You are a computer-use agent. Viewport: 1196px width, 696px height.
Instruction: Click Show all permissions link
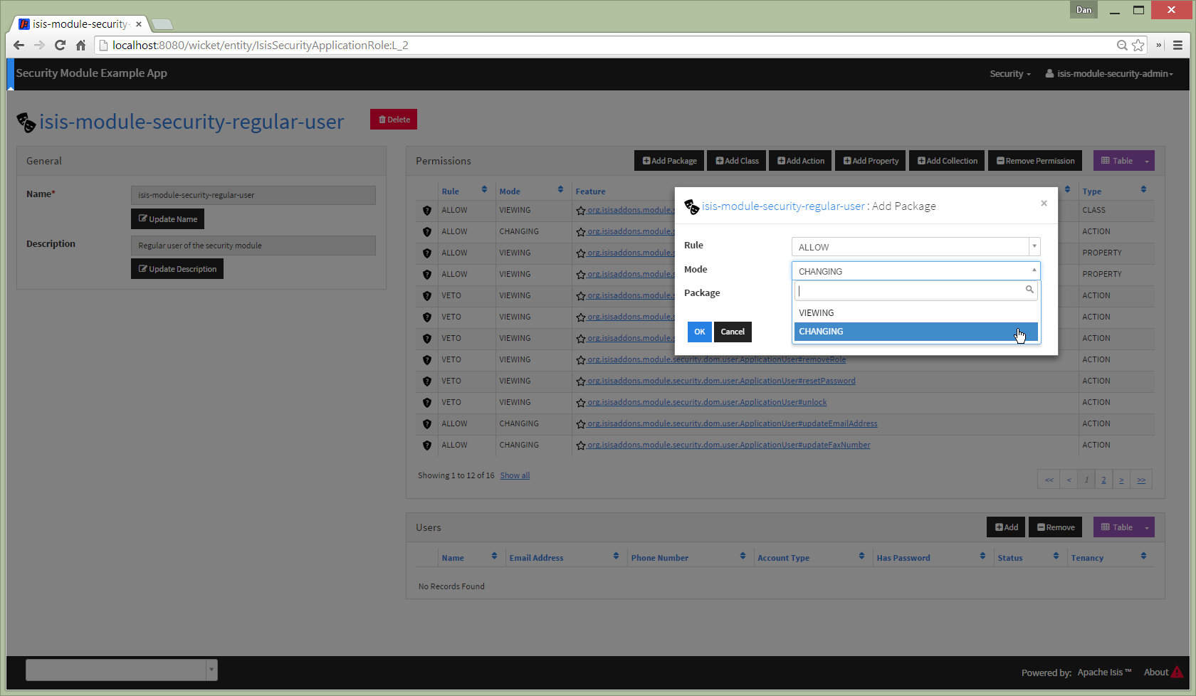click(515, 475)
